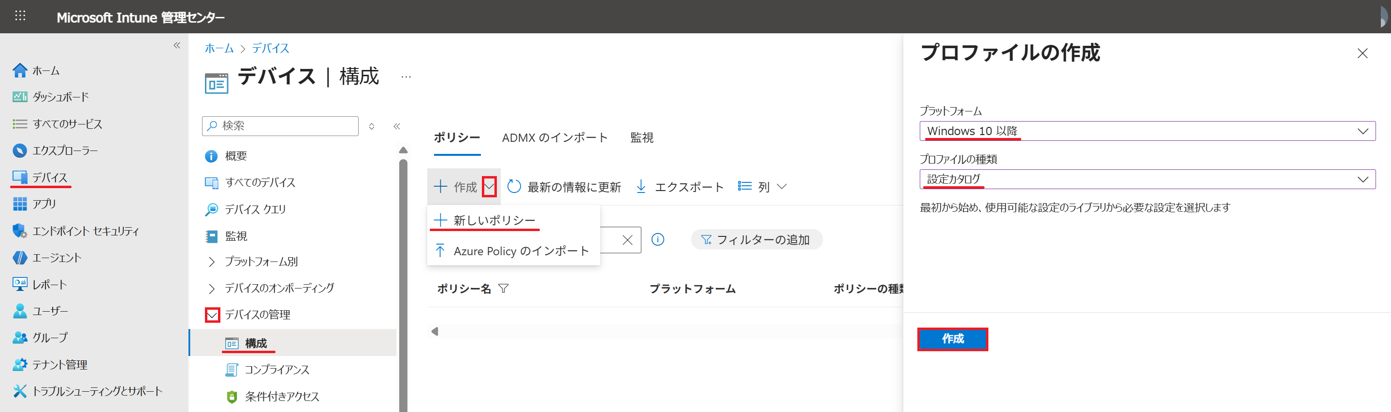Open the 列 columns dropdown
The height and width of the screenshot is (412, 1391).
(x=762, y=187)
